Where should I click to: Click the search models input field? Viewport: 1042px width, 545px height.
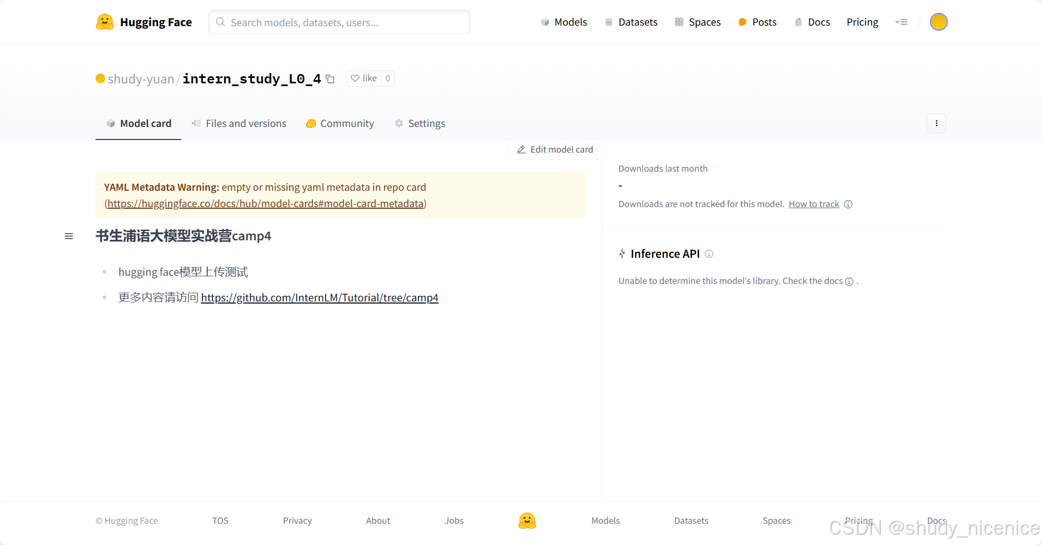(339, 22)
